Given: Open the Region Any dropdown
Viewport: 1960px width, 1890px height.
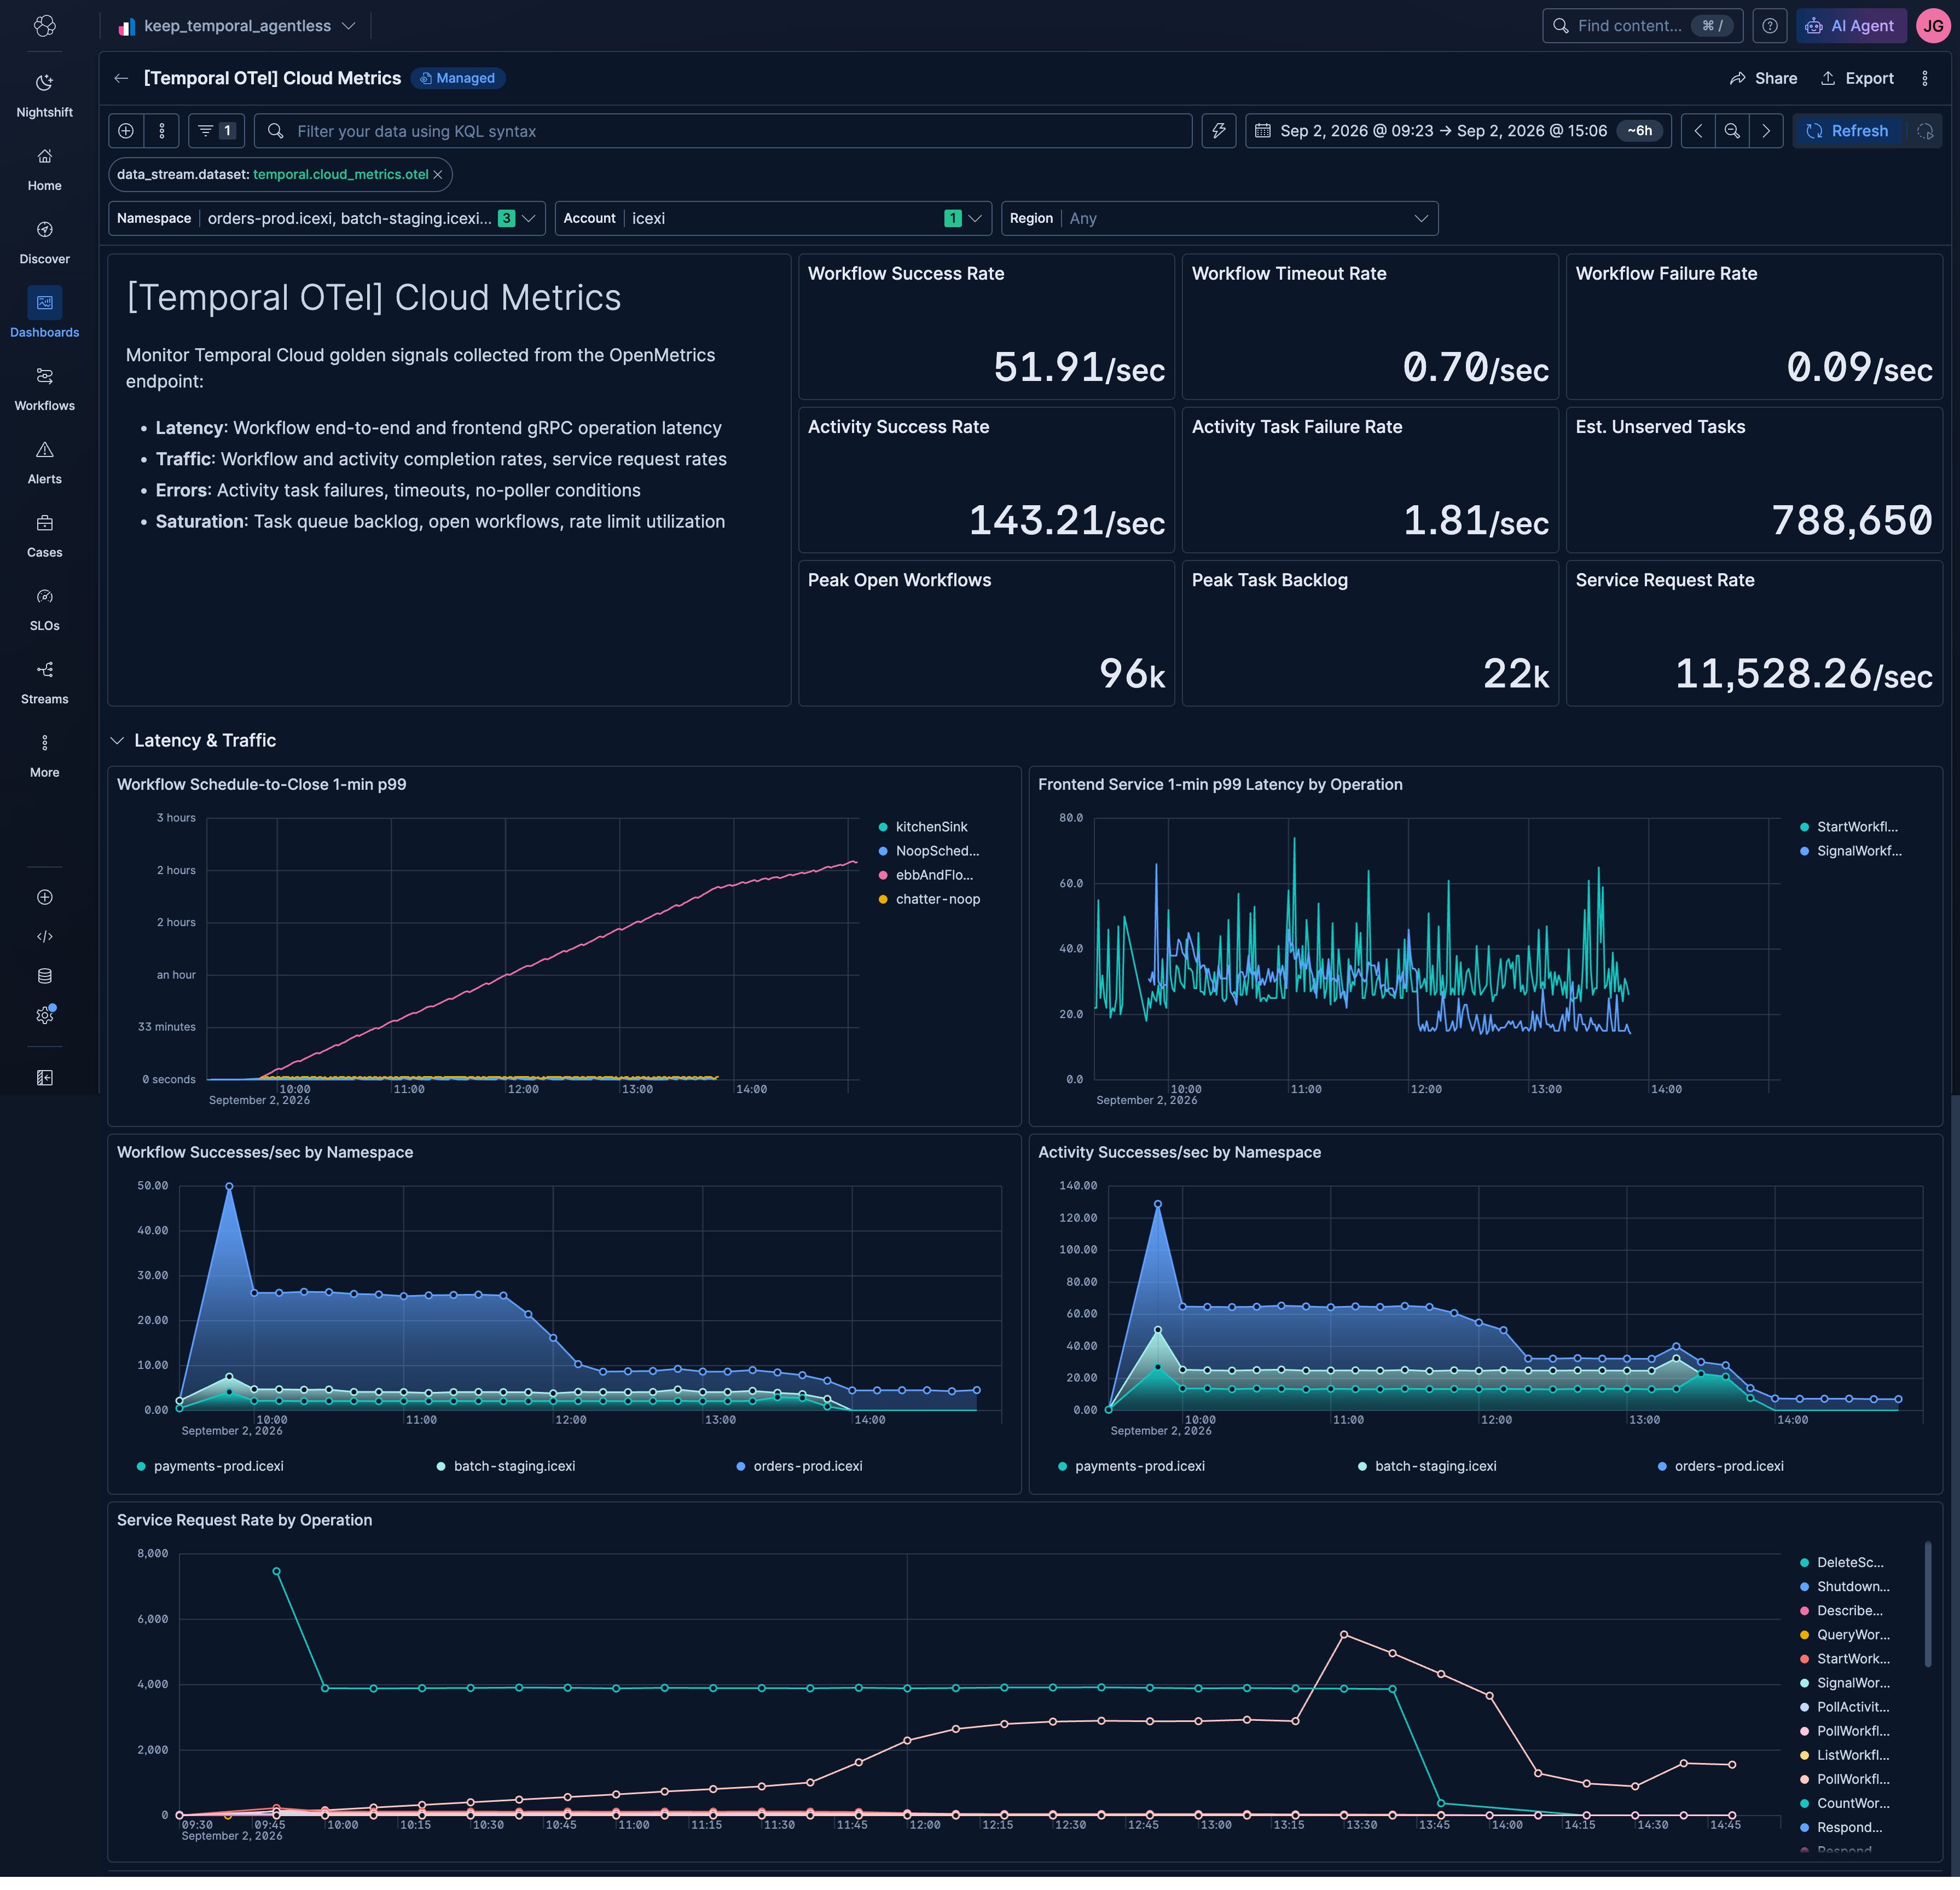Looking at the screenshot, I should pos(1219,218).
